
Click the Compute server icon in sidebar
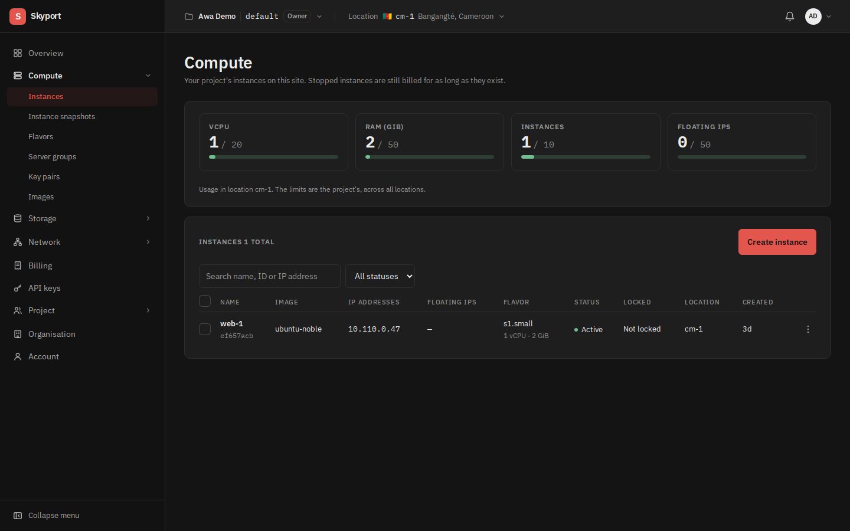(18, 76)
